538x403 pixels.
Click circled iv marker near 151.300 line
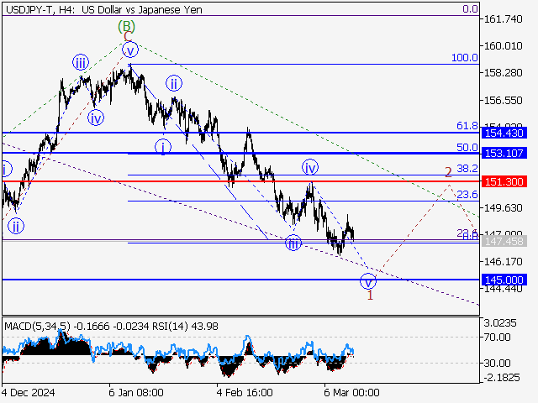coord(310,167)
